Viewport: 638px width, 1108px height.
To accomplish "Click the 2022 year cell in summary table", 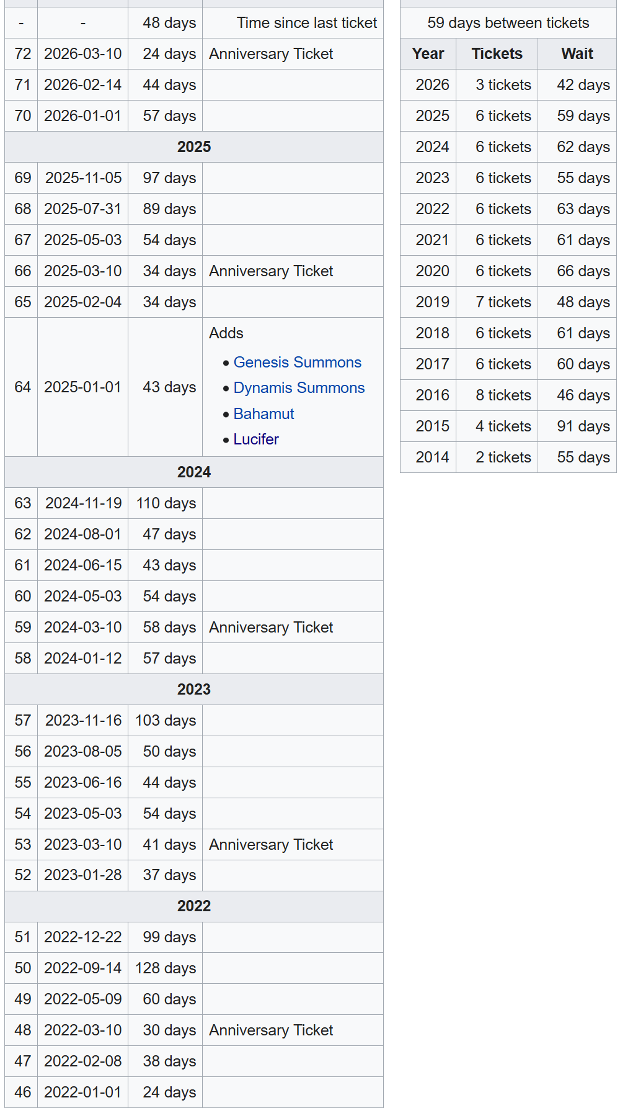I will [428, 209].
